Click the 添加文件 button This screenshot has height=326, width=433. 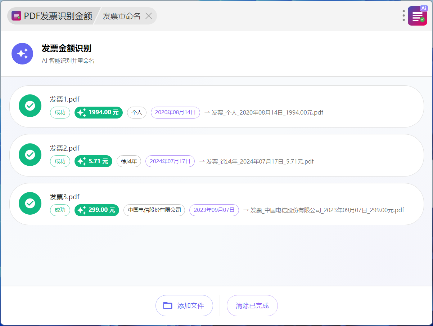[x=184, y=306]
